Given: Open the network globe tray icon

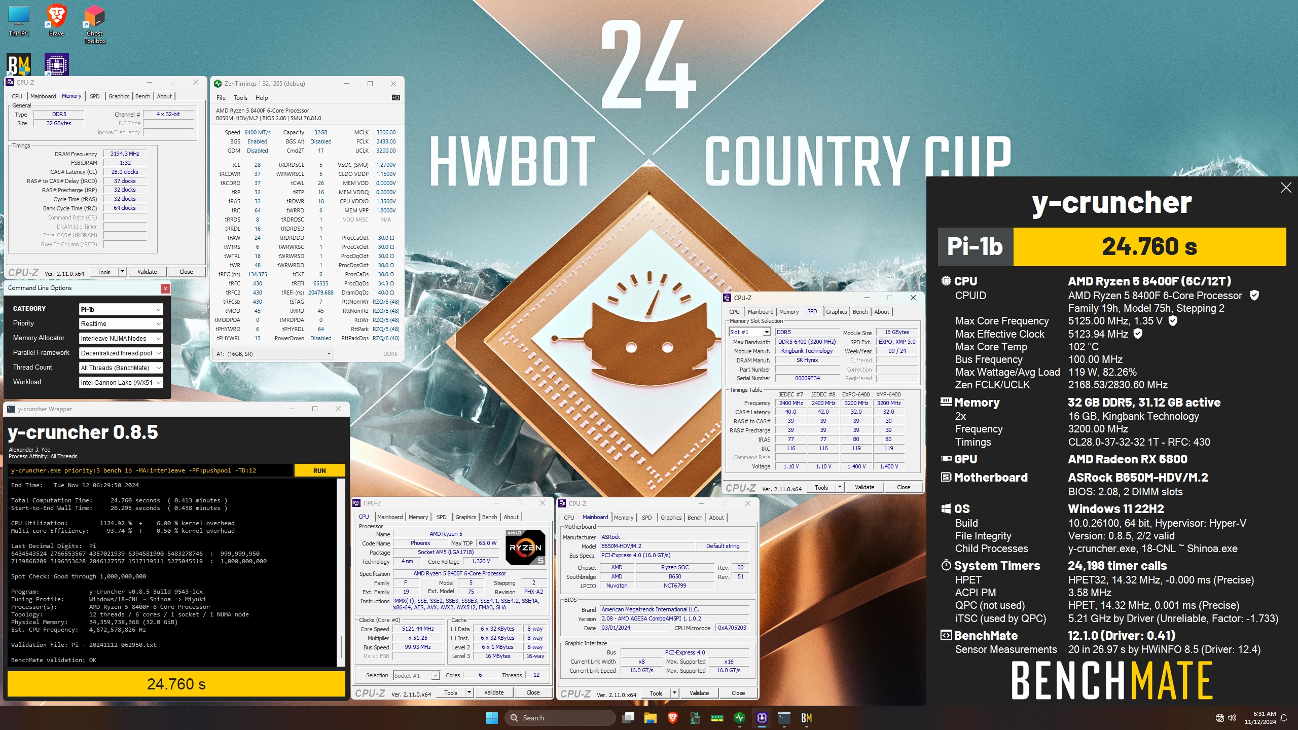Looking at the screenshot, I should [1220, 718].
